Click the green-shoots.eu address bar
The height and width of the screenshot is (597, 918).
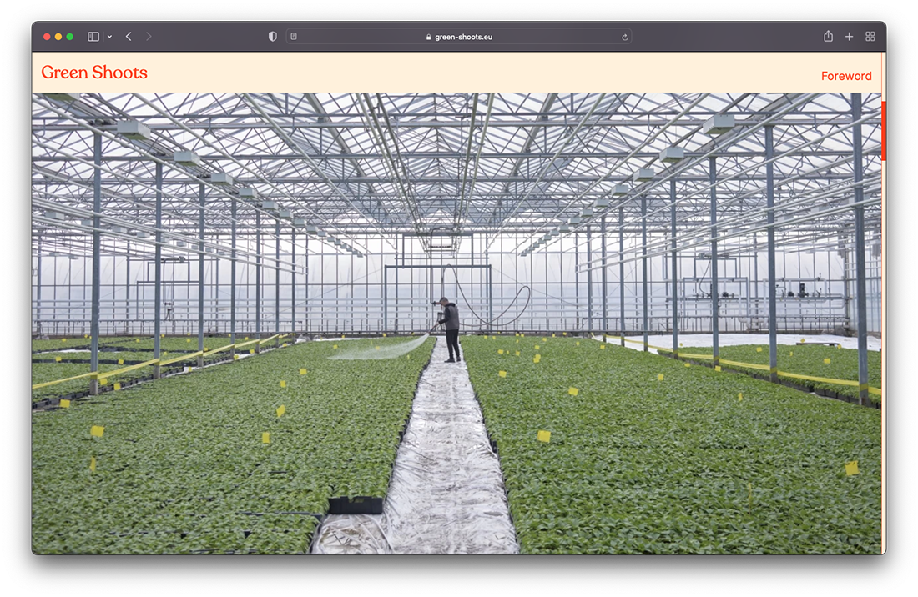click(x=459, y=36)
